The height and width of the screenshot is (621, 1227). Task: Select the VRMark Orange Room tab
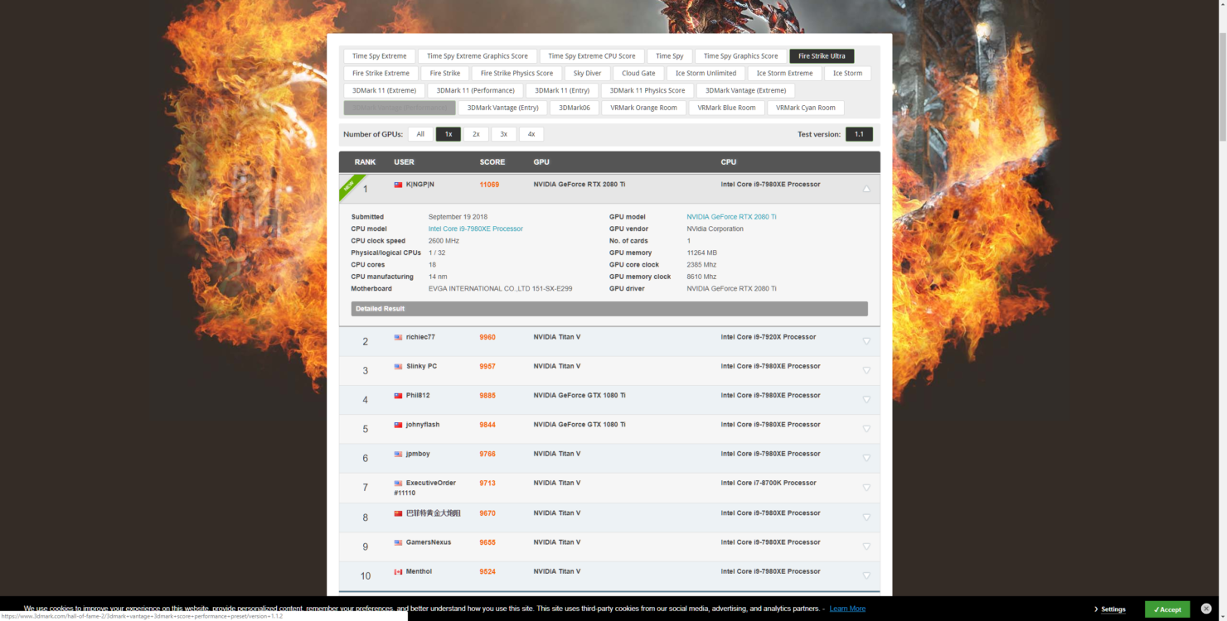pos(643,108)
